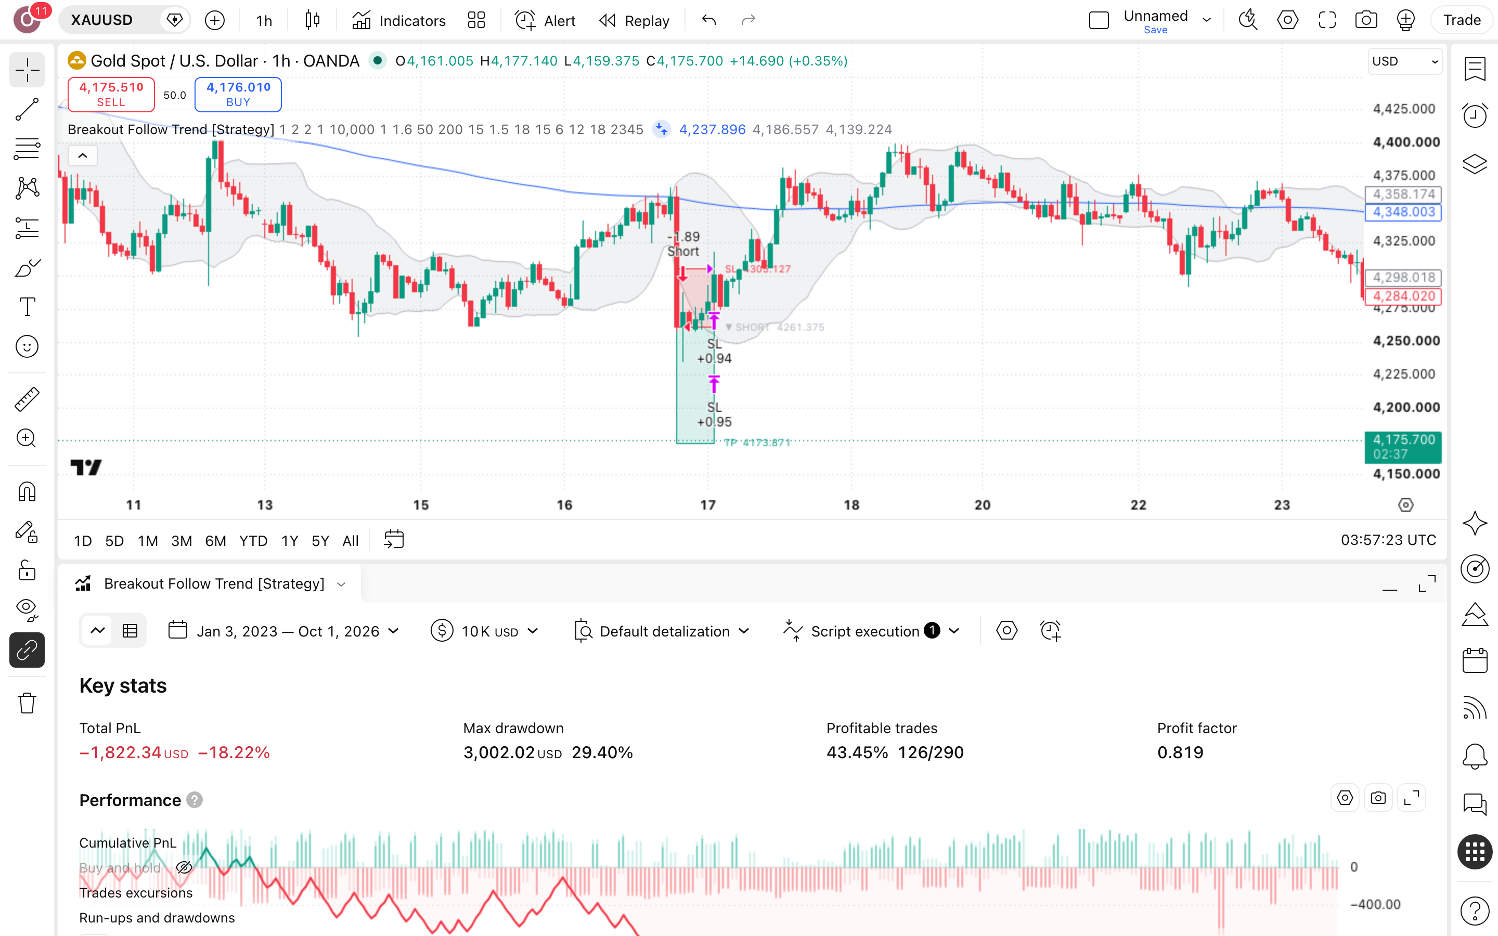Select the YTD time range
The width and height of the screenshot is (1498, 936).
point(253,540)
